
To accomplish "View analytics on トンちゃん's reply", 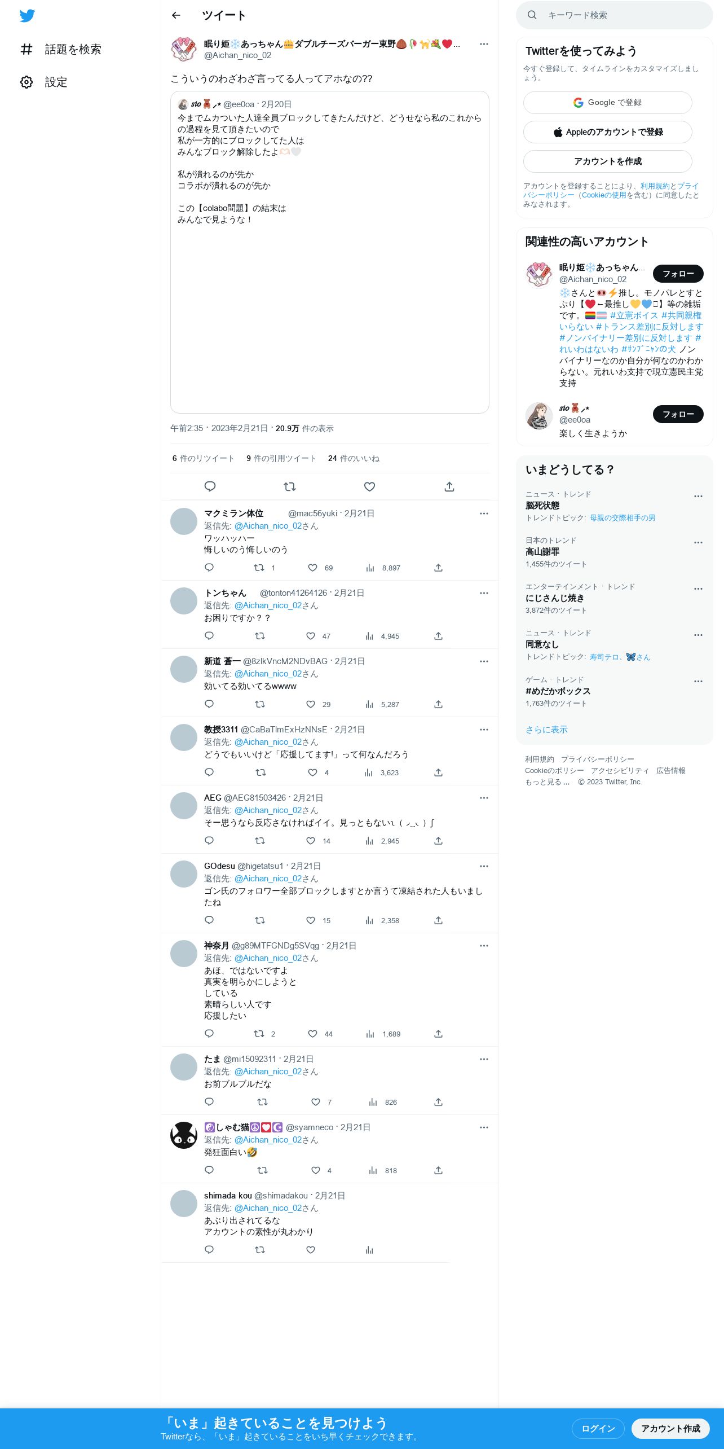I will coord(369,636).
